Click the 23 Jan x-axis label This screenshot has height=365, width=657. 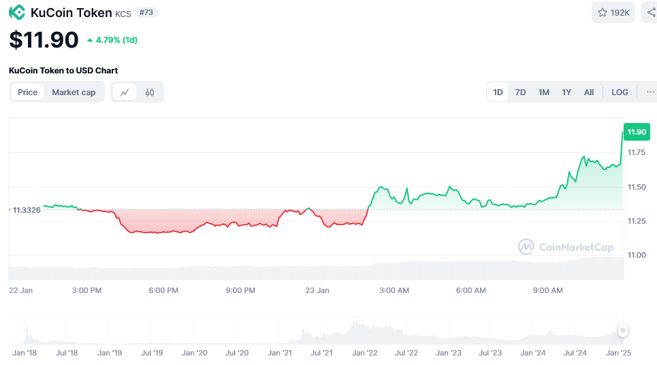click(317, 290)
